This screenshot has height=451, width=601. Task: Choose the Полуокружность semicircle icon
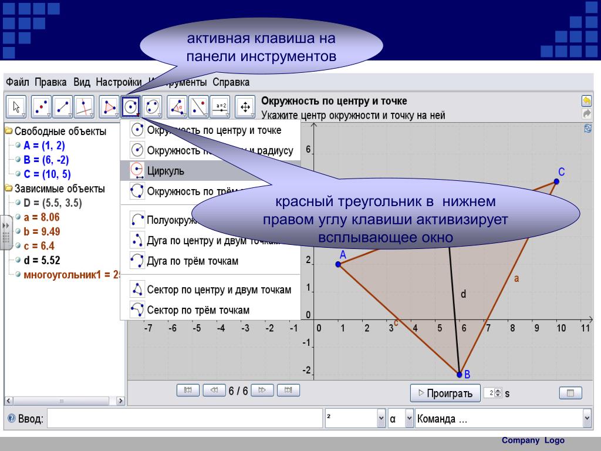137,220
